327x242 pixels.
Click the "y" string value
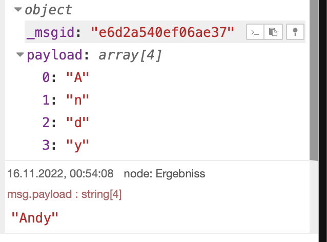(x=77, y=146)
